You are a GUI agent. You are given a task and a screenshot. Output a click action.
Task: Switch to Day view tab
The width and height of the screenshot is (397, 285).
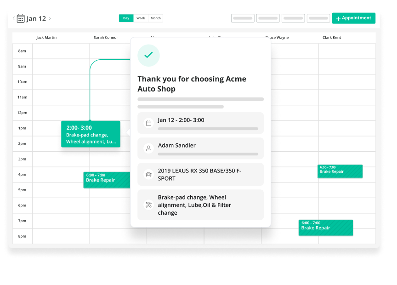point(126,18)
